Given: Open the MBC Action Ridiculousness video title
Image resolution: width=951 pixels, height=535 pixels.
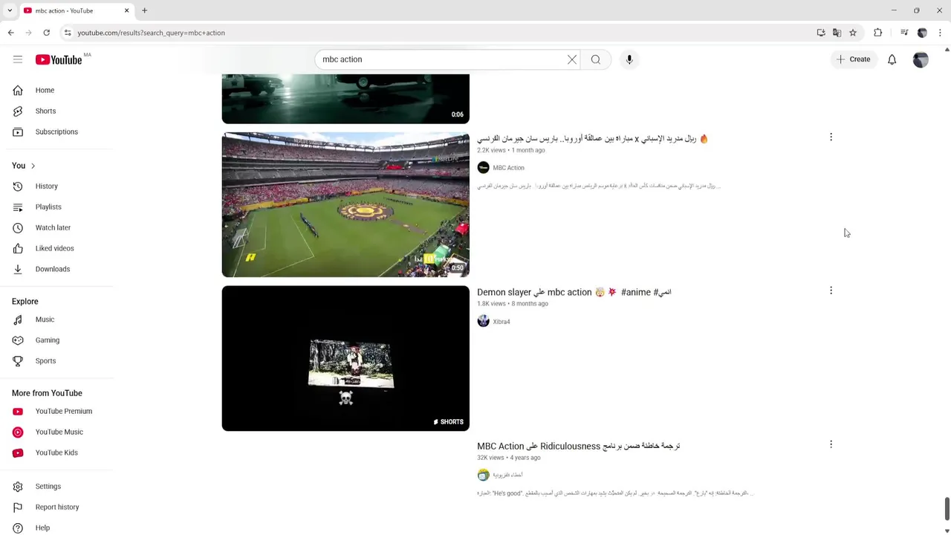Looking at the screenshot, I should point(579,446).
